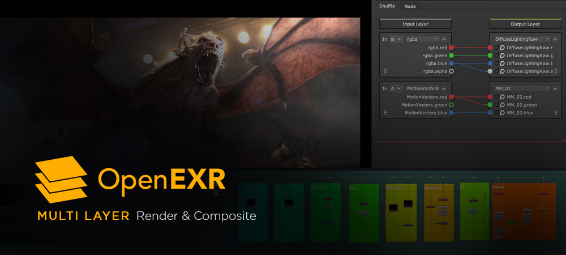Open the input B selector dropdown
This screenshot has height=255, width=566.
coord(396,39)
